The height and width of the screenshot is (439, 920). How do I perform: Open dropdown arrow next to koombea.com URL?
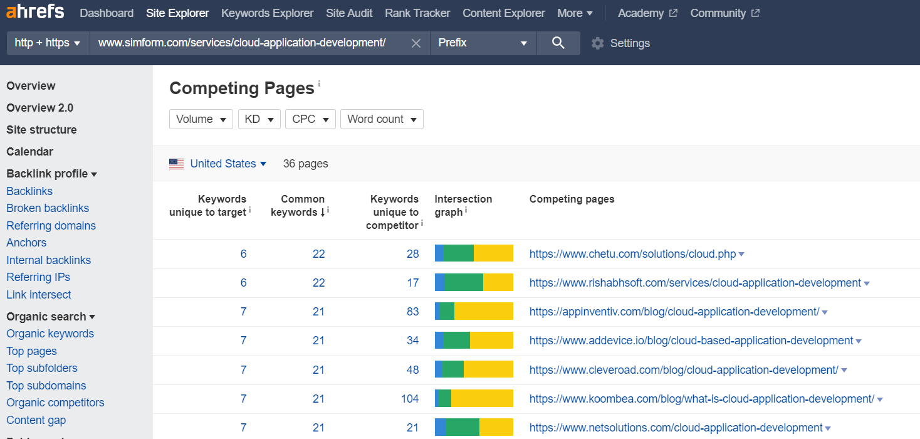pos(880,399)
